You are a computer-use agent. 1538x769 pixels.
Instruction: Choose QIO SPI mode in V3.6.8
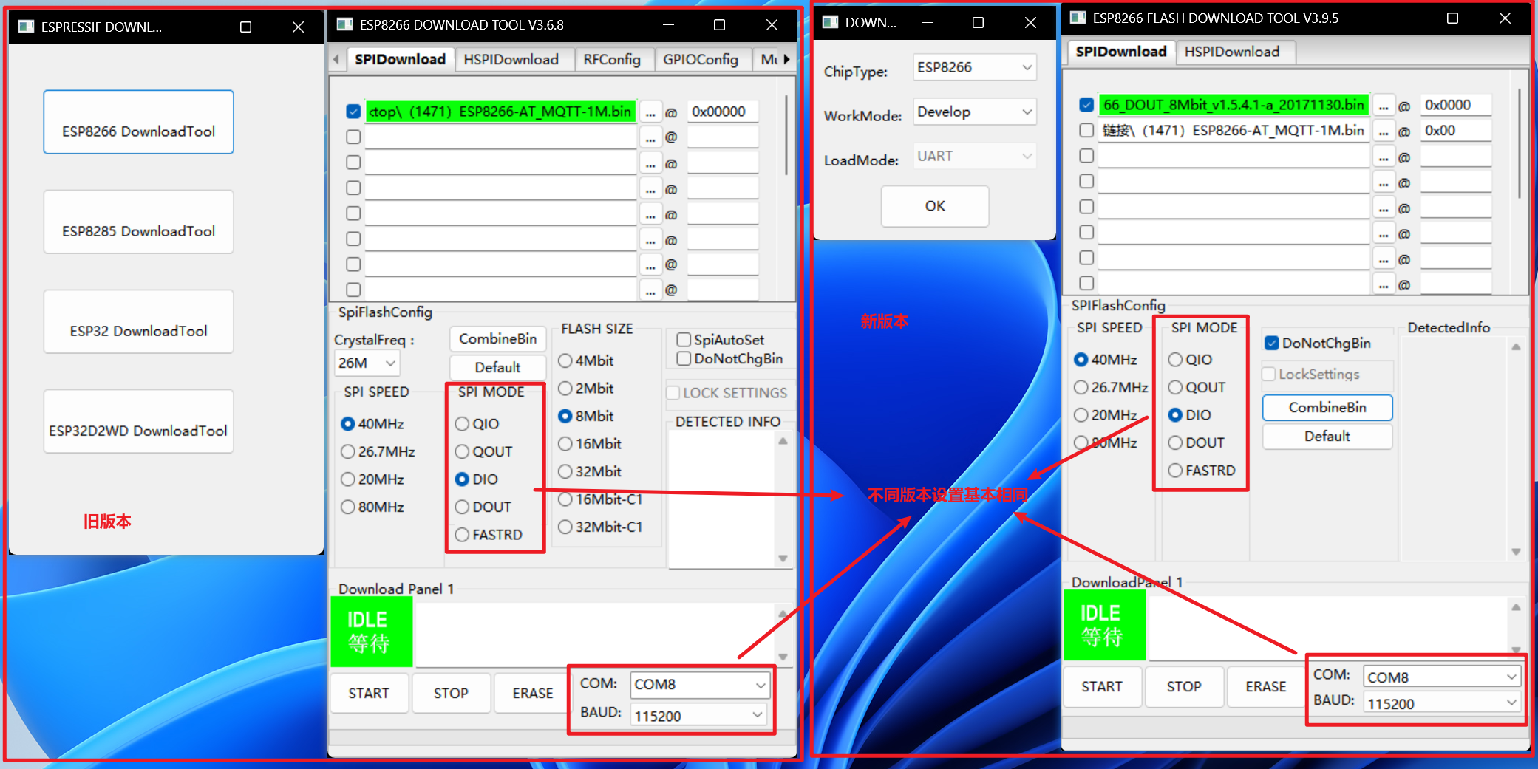(477, 424)
